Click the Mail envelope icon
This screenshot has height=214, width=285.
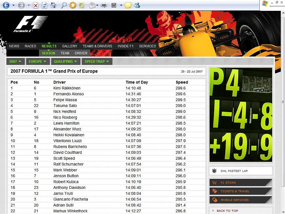92,5
